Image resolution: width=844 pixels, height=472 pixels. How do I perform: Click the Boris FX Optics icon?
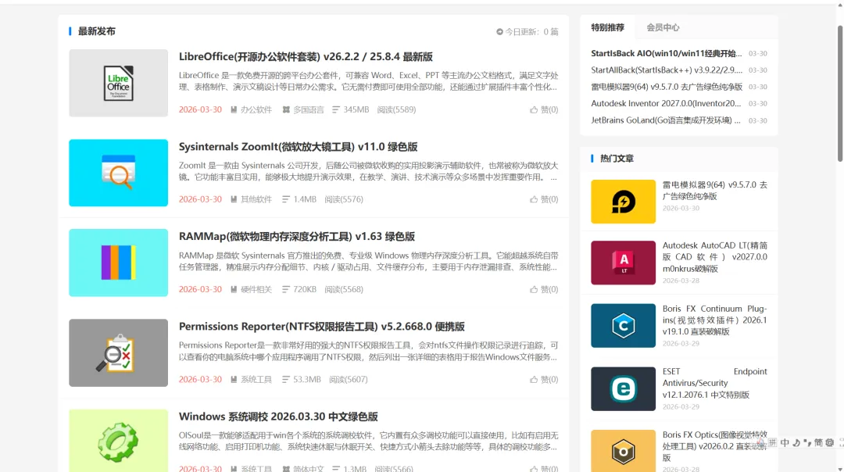624,451
